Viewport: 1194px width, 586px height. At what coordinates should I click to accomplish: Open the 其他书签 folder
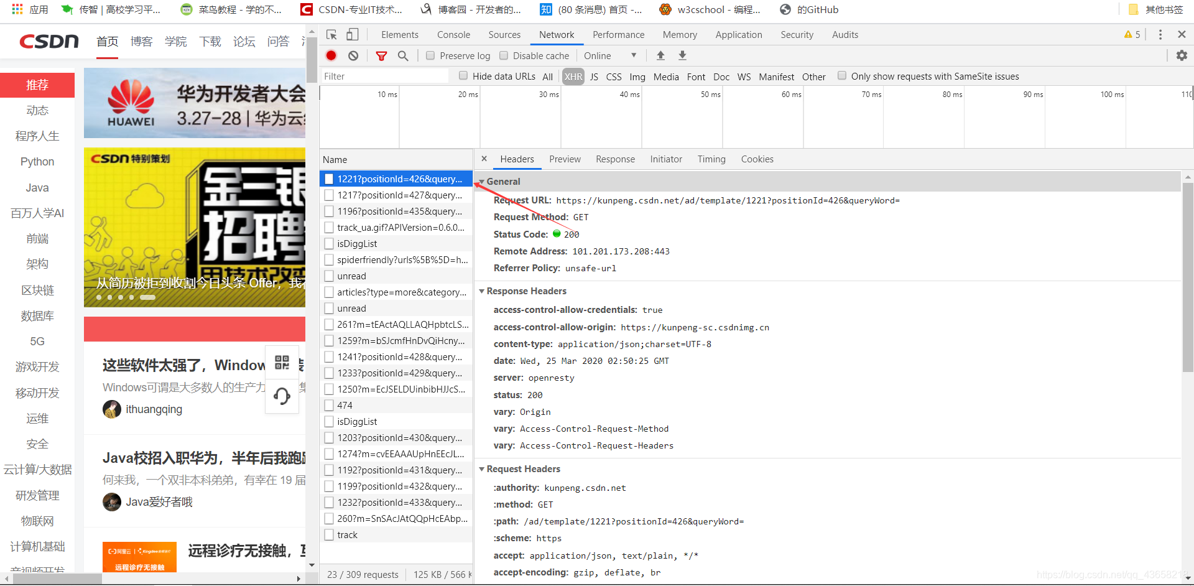coord(1156,9)
